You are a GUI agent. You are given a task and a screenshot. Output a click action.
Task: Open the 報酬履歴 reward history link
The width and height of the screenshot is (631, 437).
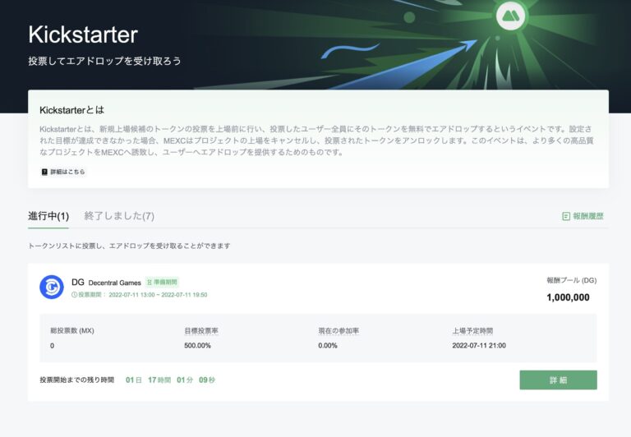(583, 217)
